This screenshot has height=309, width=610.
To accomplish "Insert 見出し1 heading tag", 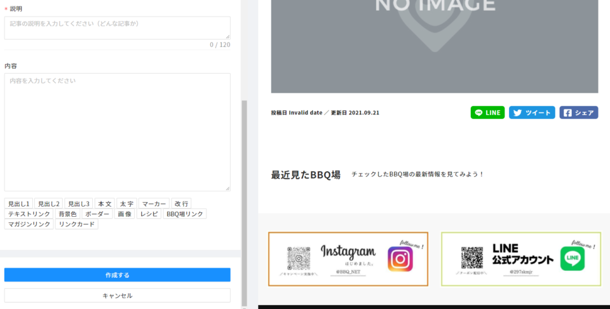I will 18,203.
